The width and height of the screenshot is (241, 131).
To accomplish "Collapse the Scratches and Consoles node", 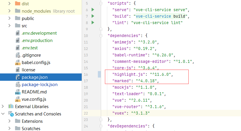I will [x=3, y=114].
